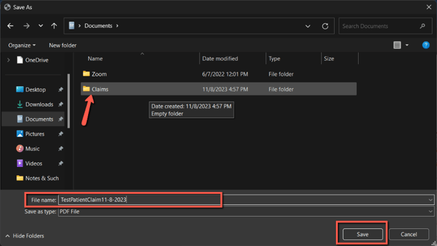Screen dimensions: 437x246
Task: Click the navigation pane scrollbar
Action: pos(68,101)
